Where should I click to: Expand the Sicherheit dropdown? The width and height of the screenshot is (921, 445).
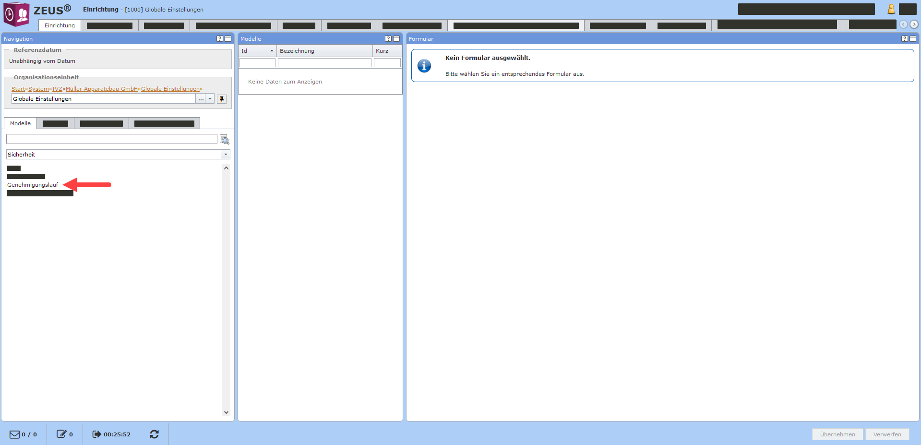[x=226, y=155]
